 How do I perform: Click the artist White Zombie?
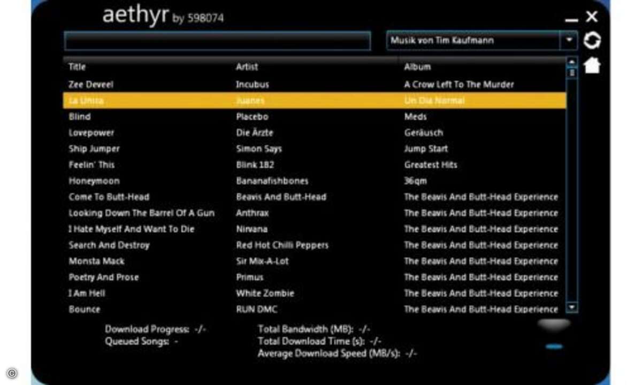[265, 293]
